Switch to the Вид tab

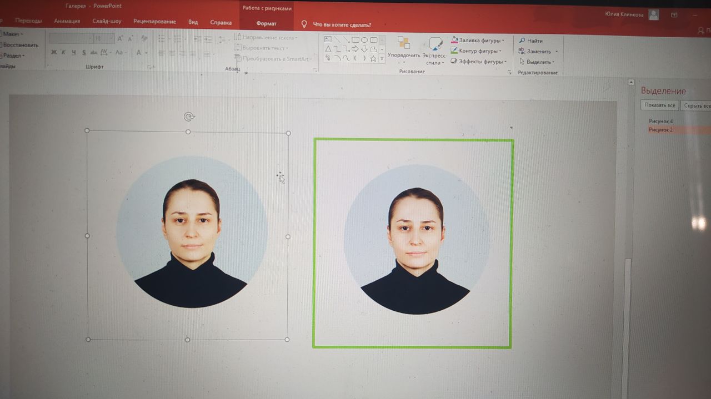193,22
